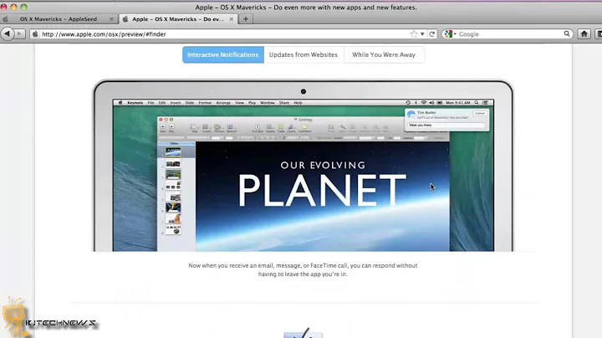Viewport: 602px width, 338px height.
Task: Switch to the OS X Mavericks – AppleSeed tab
Action: point(59,18)
